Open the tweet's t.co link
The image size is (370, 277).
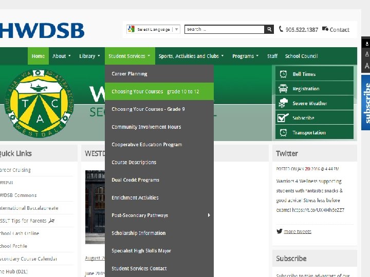click(x=318, y=210)
